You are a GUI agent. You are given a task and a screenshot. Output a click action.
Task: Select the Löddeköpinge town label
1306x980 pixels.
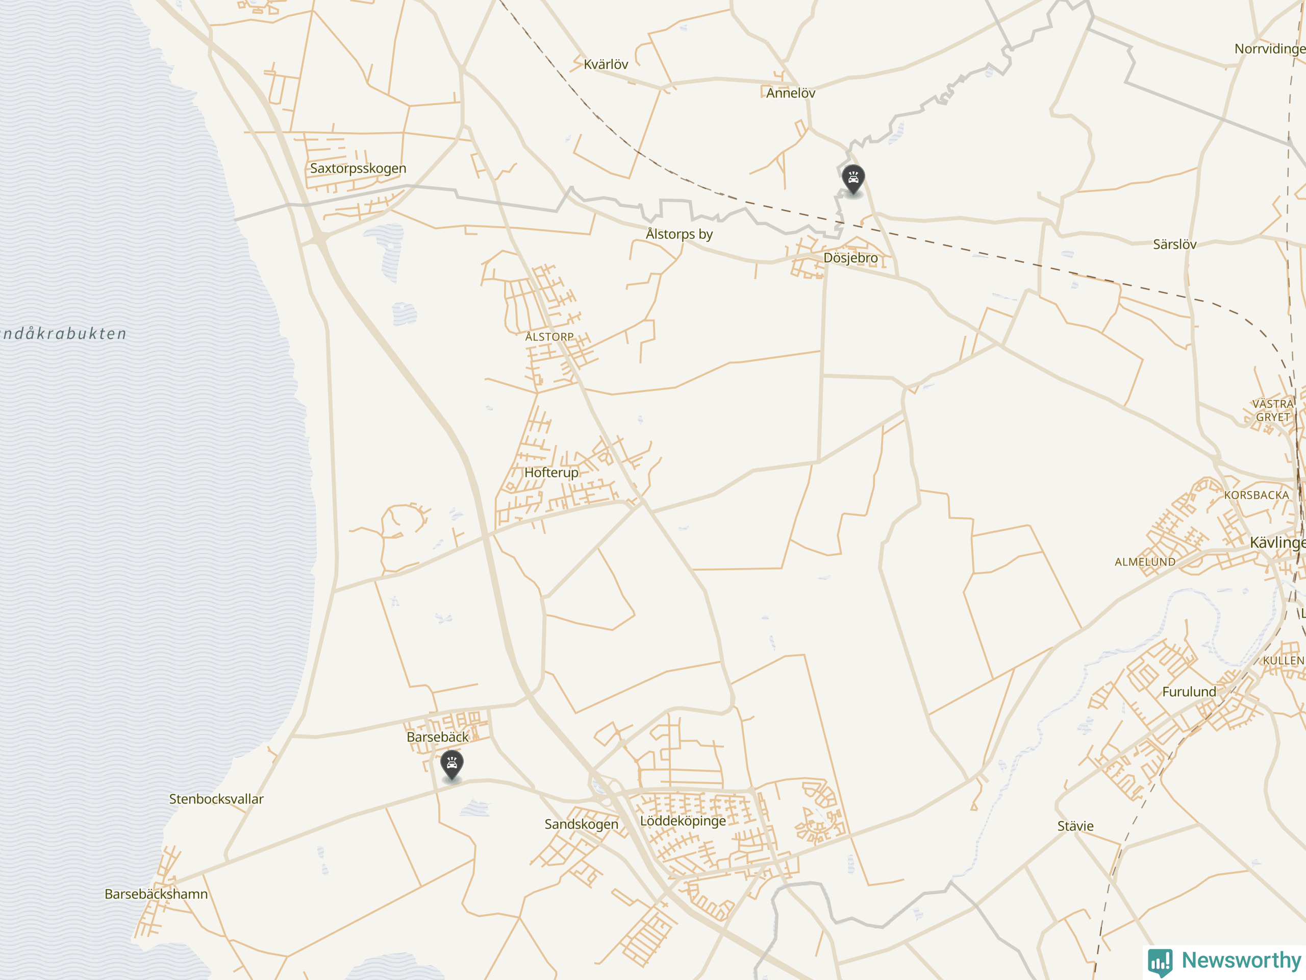(683, 821)
